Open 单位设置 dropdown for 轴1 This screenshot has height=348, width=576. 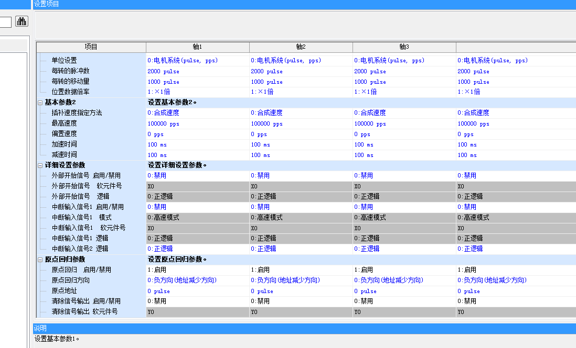click(x=197, y=61)
